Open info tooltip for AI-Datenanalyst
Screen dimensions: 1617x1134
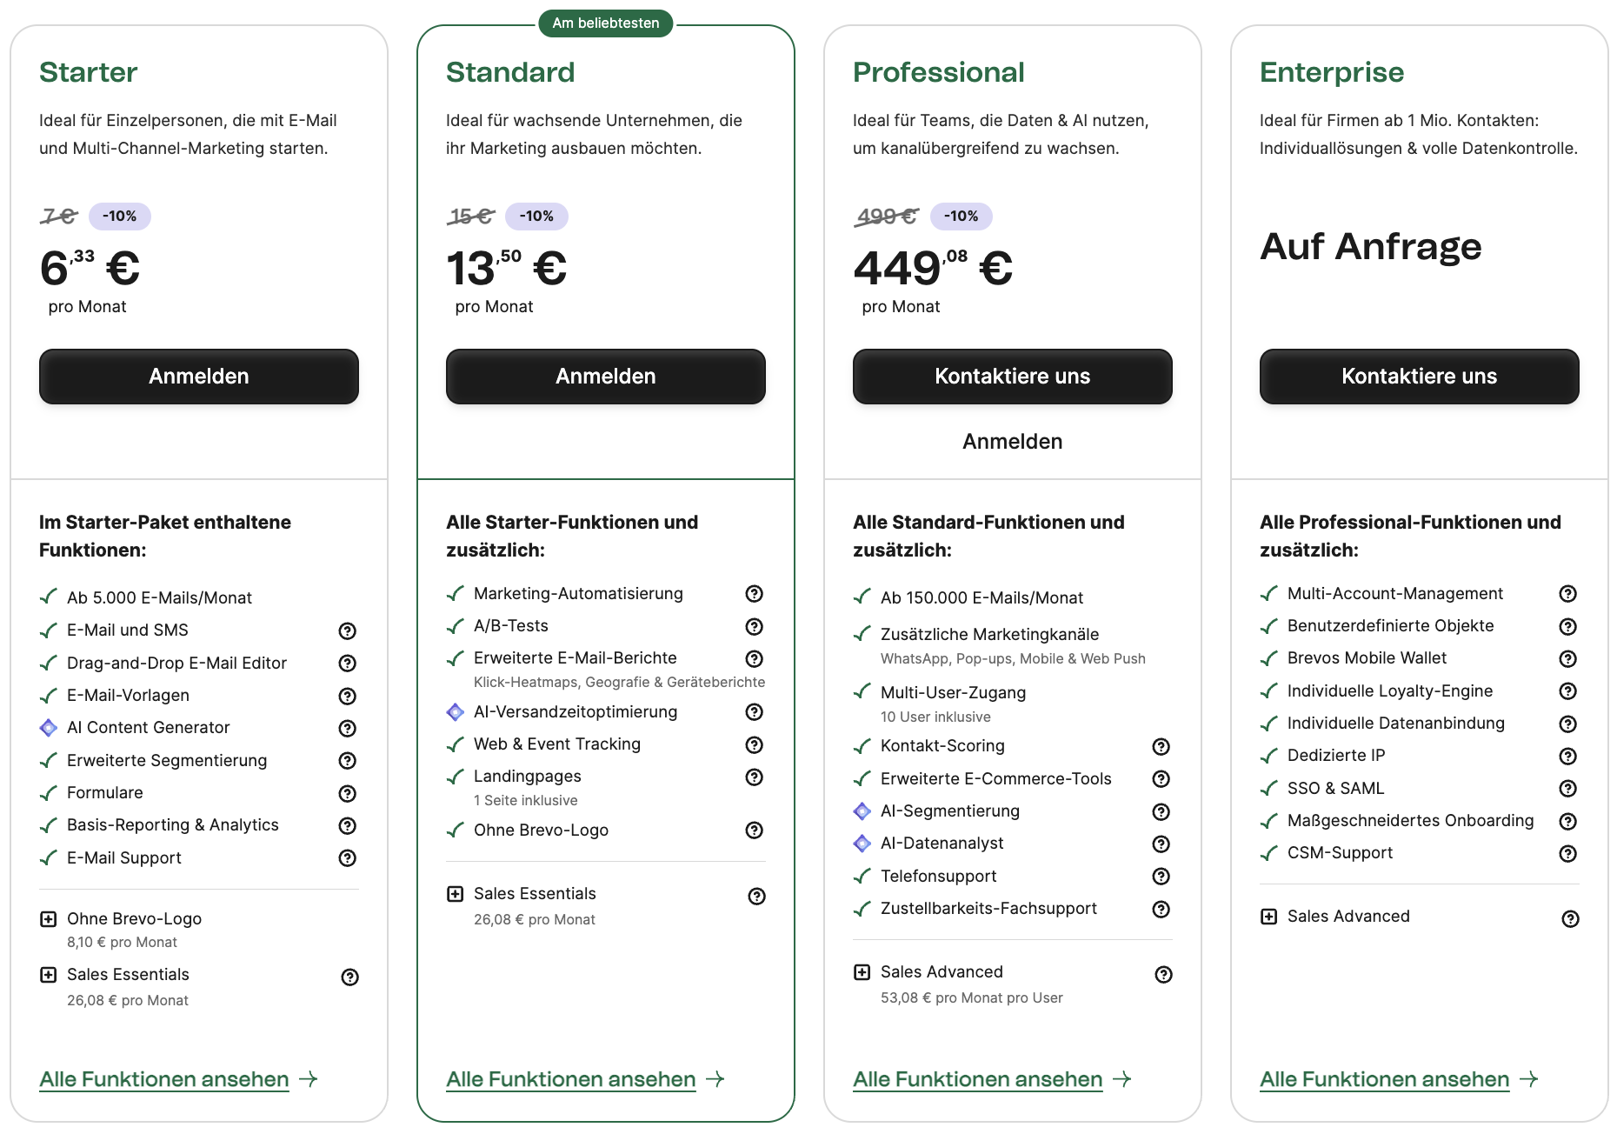coord(1161,844)
